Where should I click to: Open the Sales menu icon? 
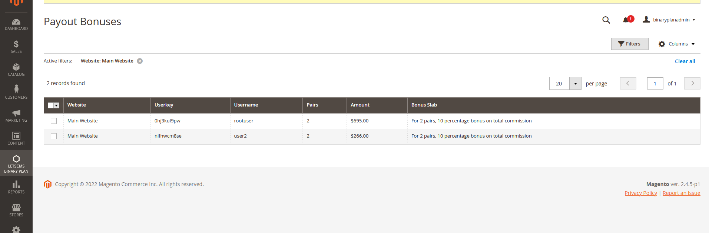click(16, 47)
